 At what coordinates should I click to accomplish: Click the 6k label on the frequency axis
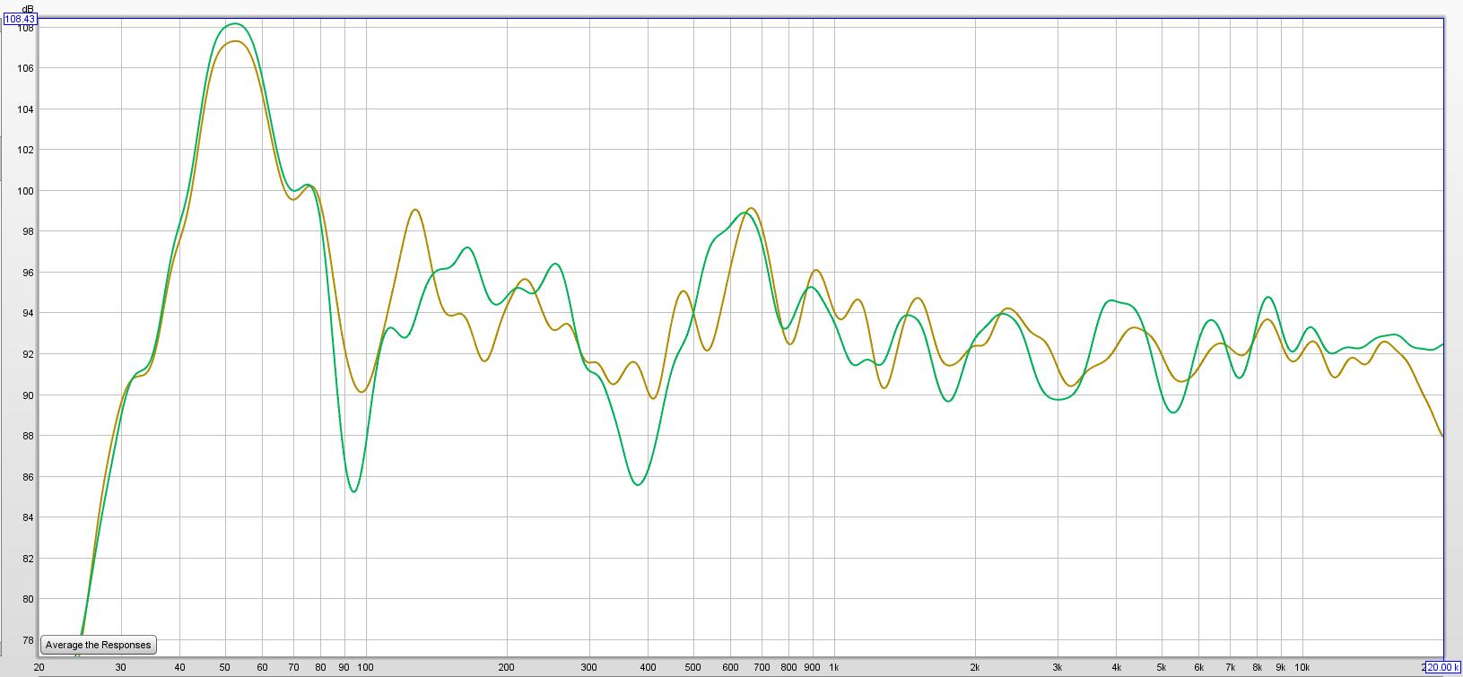click(x=1198, y=667)
